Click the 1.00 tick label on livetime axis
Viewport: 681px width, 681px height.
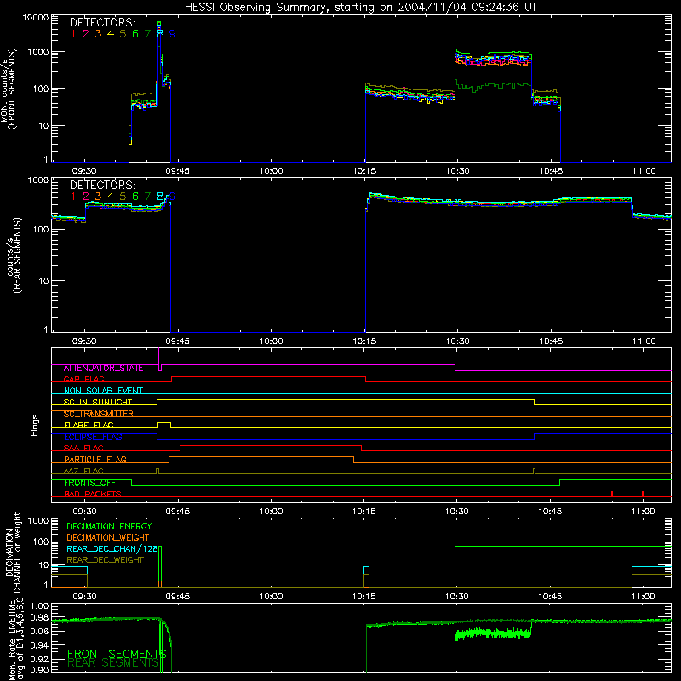pos(39,606)
